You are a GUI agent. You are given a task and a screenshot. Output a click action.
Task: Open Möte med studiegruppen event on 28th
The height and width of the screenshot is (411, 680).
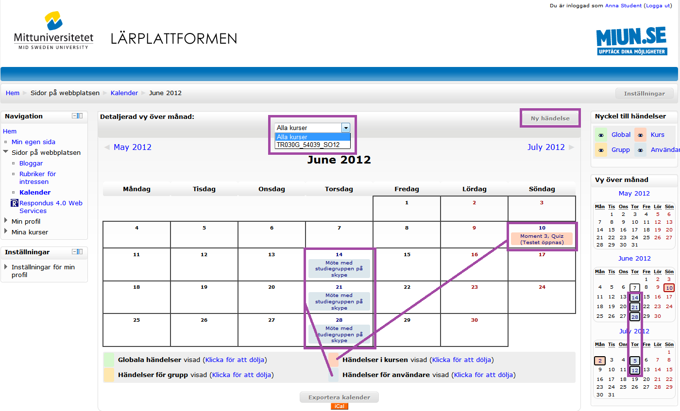pos(339,334)
